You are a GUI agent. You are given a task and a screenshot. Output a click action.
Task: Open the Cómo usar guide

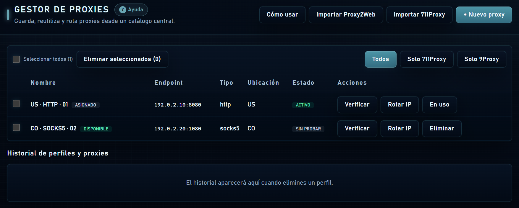pos(282,15)
